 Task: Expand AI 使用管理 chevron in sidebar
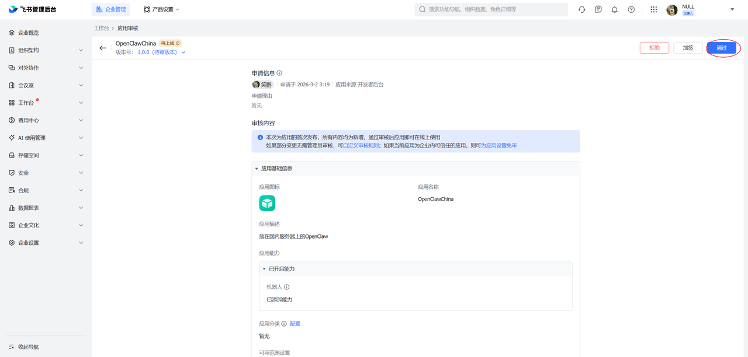(81, 138)
